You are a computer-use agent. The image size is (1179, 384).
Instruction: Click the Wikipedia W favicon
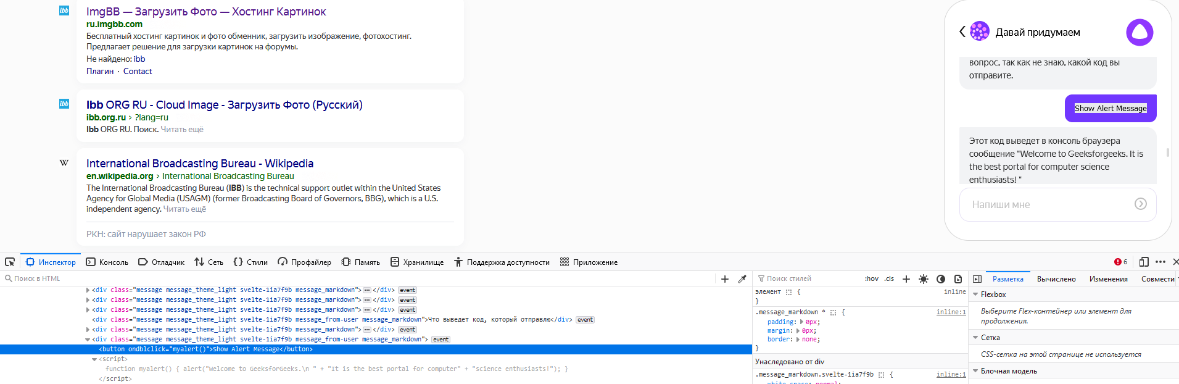coord(64,163)
